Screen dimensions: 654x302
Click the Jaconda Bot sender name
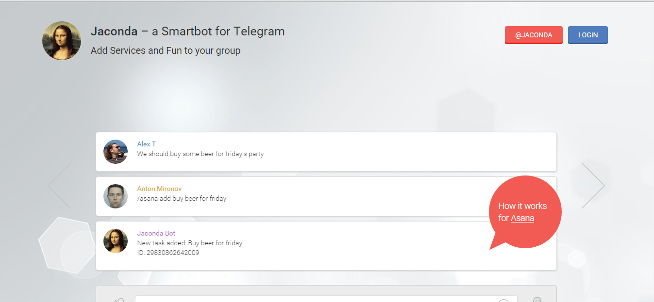click(156, 233)
